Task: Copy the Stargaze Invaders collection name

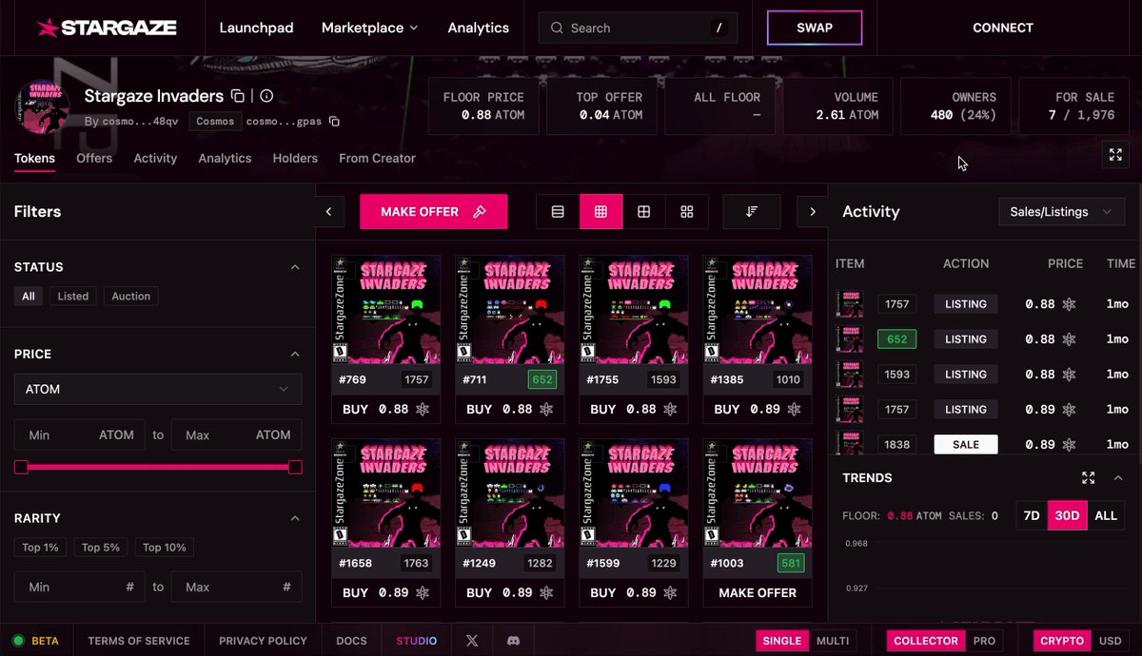Action: (x=238, y=96)
